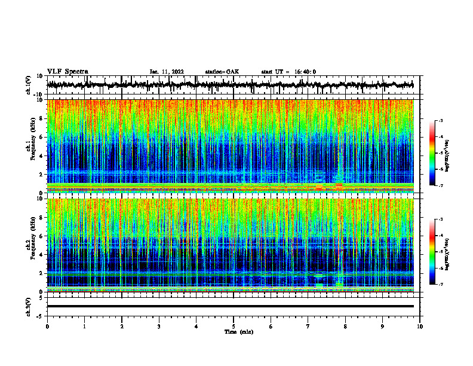Click the -3 label on the ch.2 color bar

coord(440,219)
